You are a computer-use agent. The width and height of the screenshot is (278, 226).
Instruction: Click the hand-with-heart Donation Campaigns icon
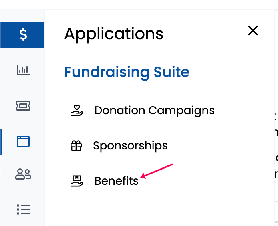click(77, 111)
